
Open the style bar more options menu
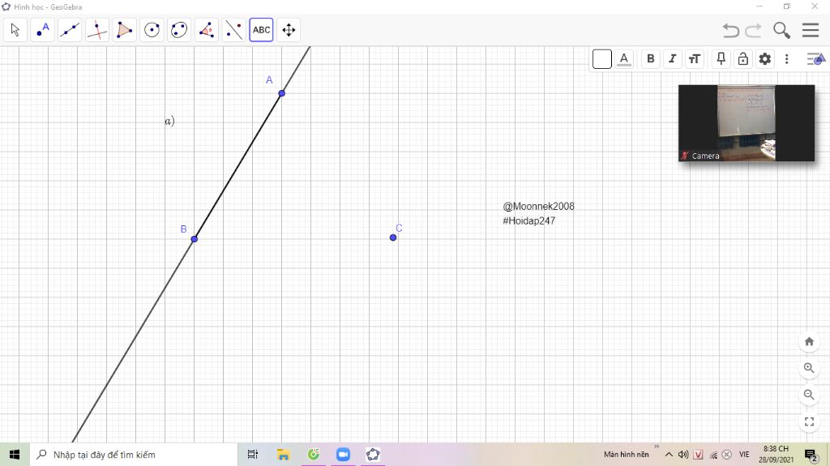tap(786, 59)
